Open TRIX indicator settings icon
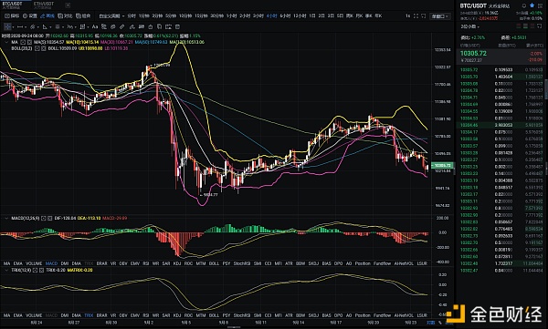The height and width of the screenshot is (329, 548). click(35, 270)
